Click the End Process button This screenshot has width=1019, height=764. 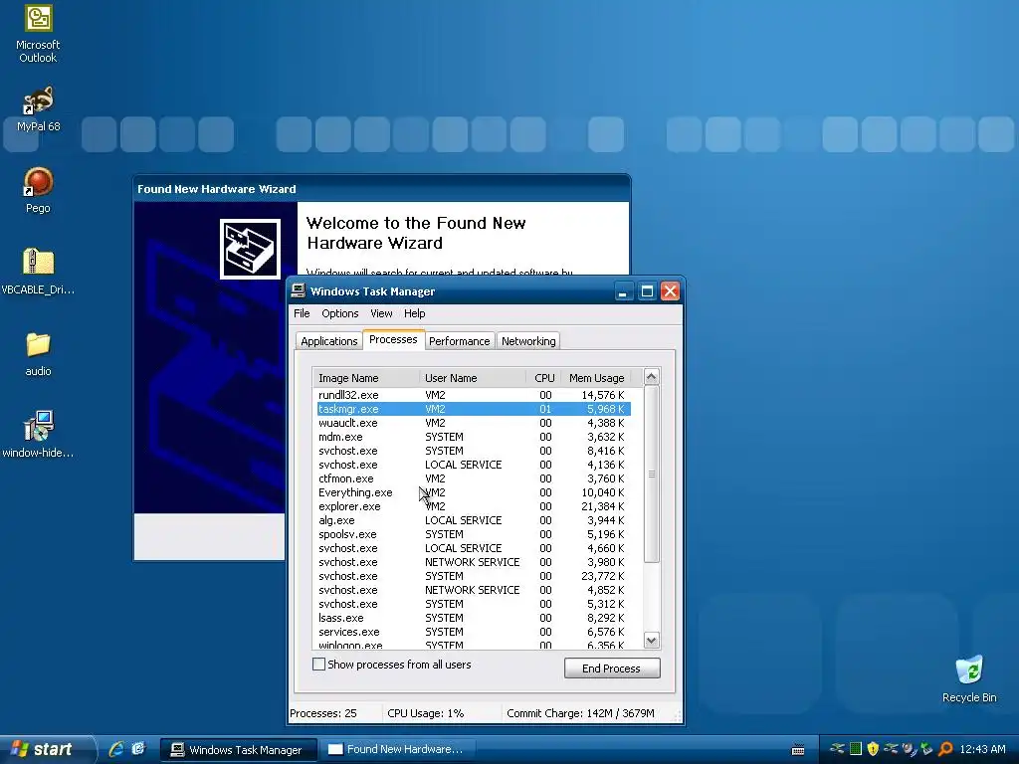pos(612,668)
